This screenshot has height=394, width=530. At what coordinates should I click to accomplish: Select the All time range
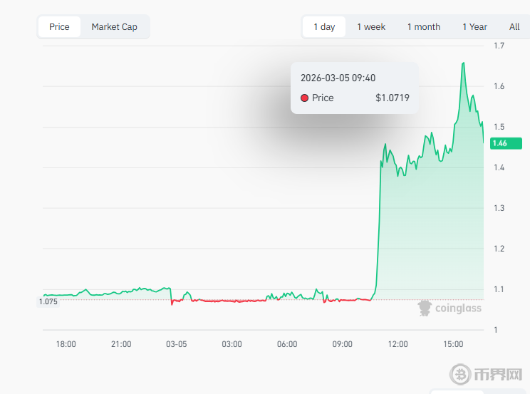(514, 27)
